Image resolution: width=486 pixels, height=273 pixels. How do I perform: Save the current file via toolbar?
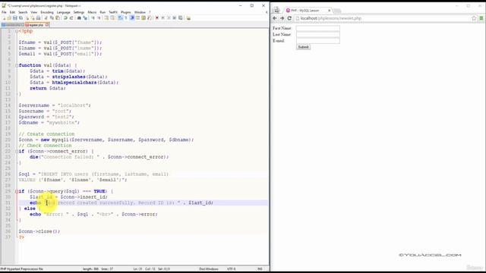click(15, 18)
